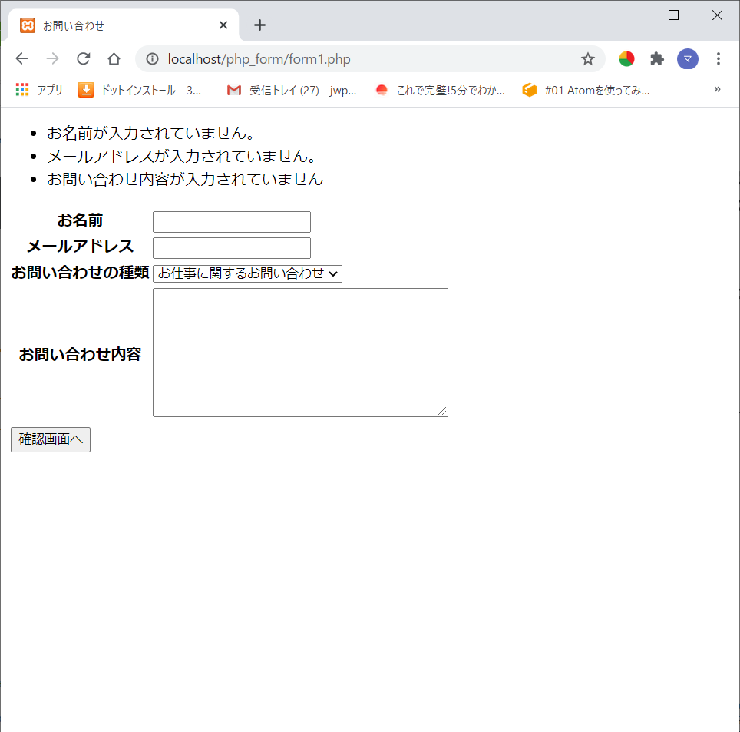Click inside the お問い合わせ内容 textarea
Screen dimensions: 740x732
coord(300,353)
